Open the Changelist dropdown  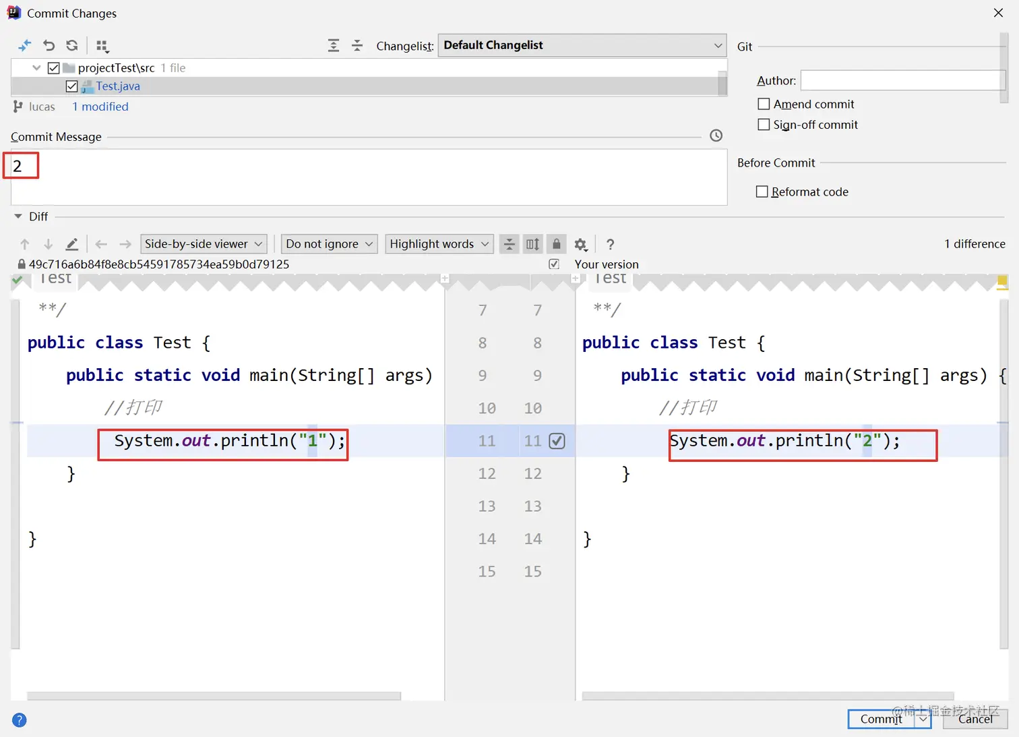click(x=582, y=45)
